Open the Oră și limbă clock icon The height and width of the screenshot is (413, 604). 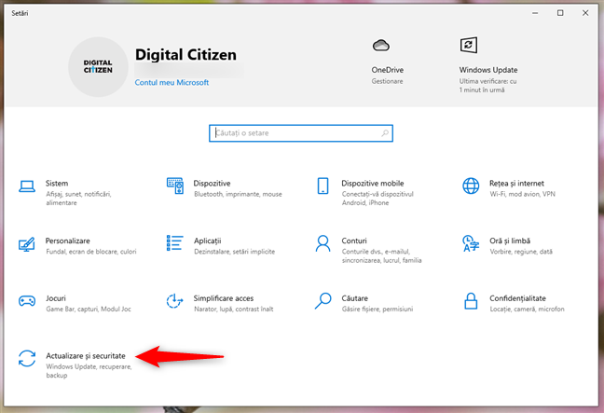tap(471, 243)
